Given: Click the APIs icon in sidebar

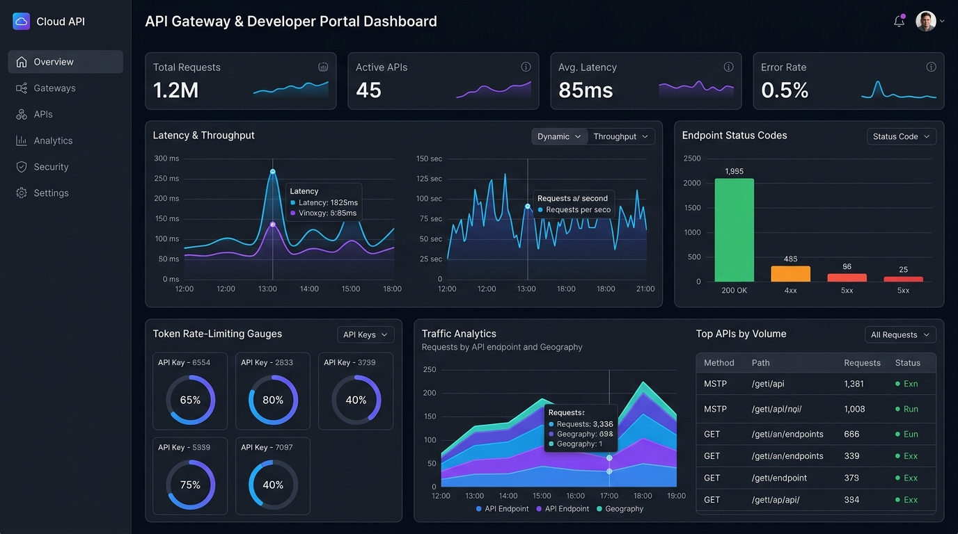Looking at the screenshot, I should pos(22,115).
